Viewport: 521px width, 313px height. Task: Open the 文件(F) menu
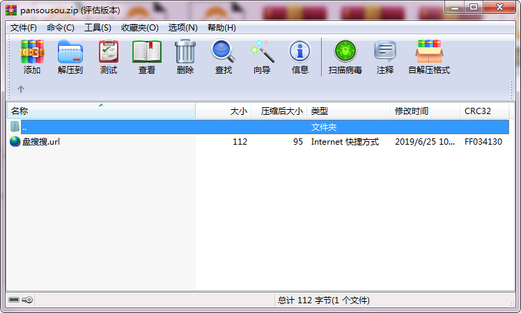pos(23,28)
